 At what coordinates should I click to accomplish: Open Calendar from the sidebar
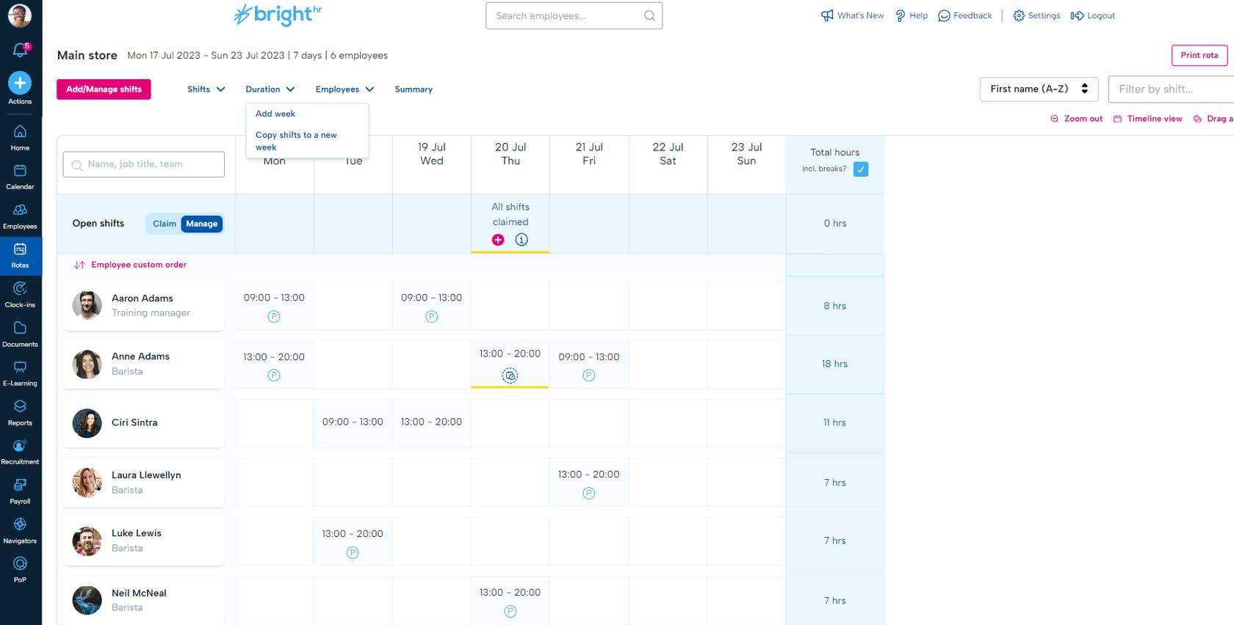pyautogui.click(x=20, y=176)
